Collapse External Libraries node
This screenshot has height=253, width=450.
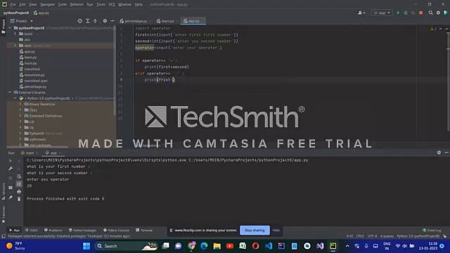tap(10, 92)
